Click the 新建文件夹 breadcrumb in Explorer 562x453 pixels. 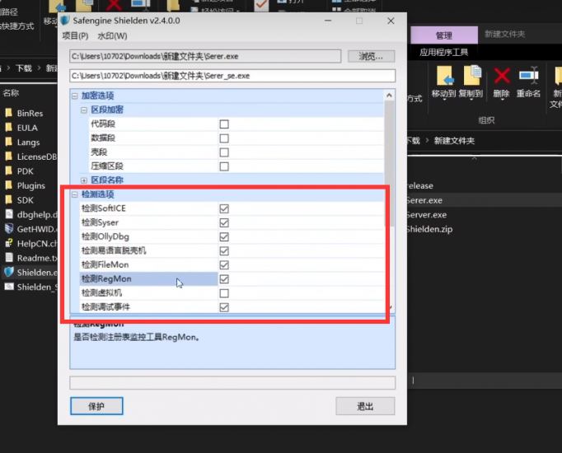(x=454, y=141)
